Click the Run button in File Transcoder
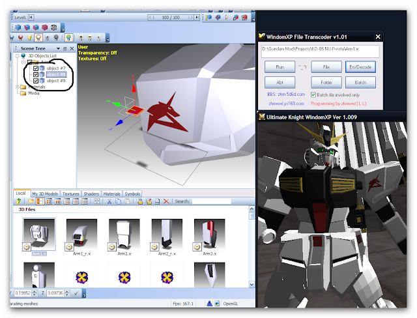 [280, 67]
